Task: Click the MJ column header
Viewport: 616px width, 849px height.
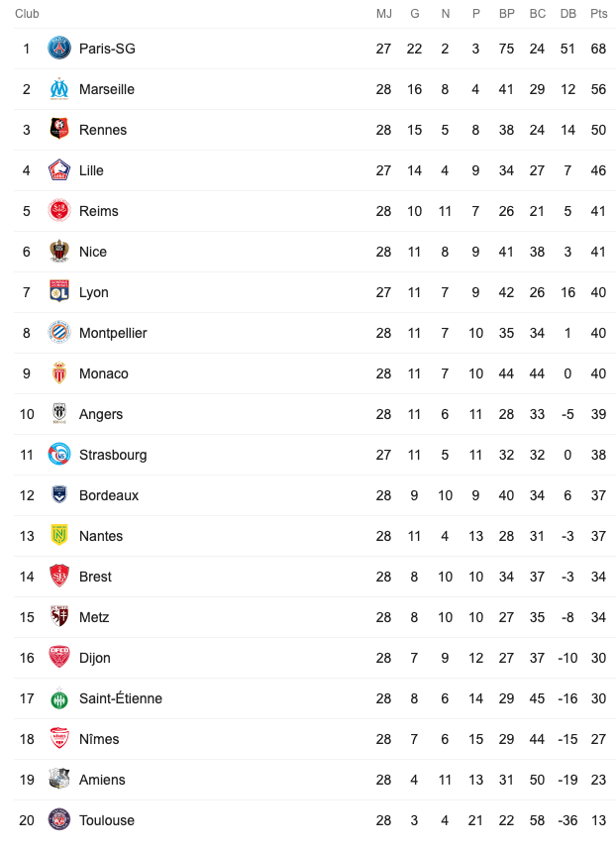Action: pos(384,14)
